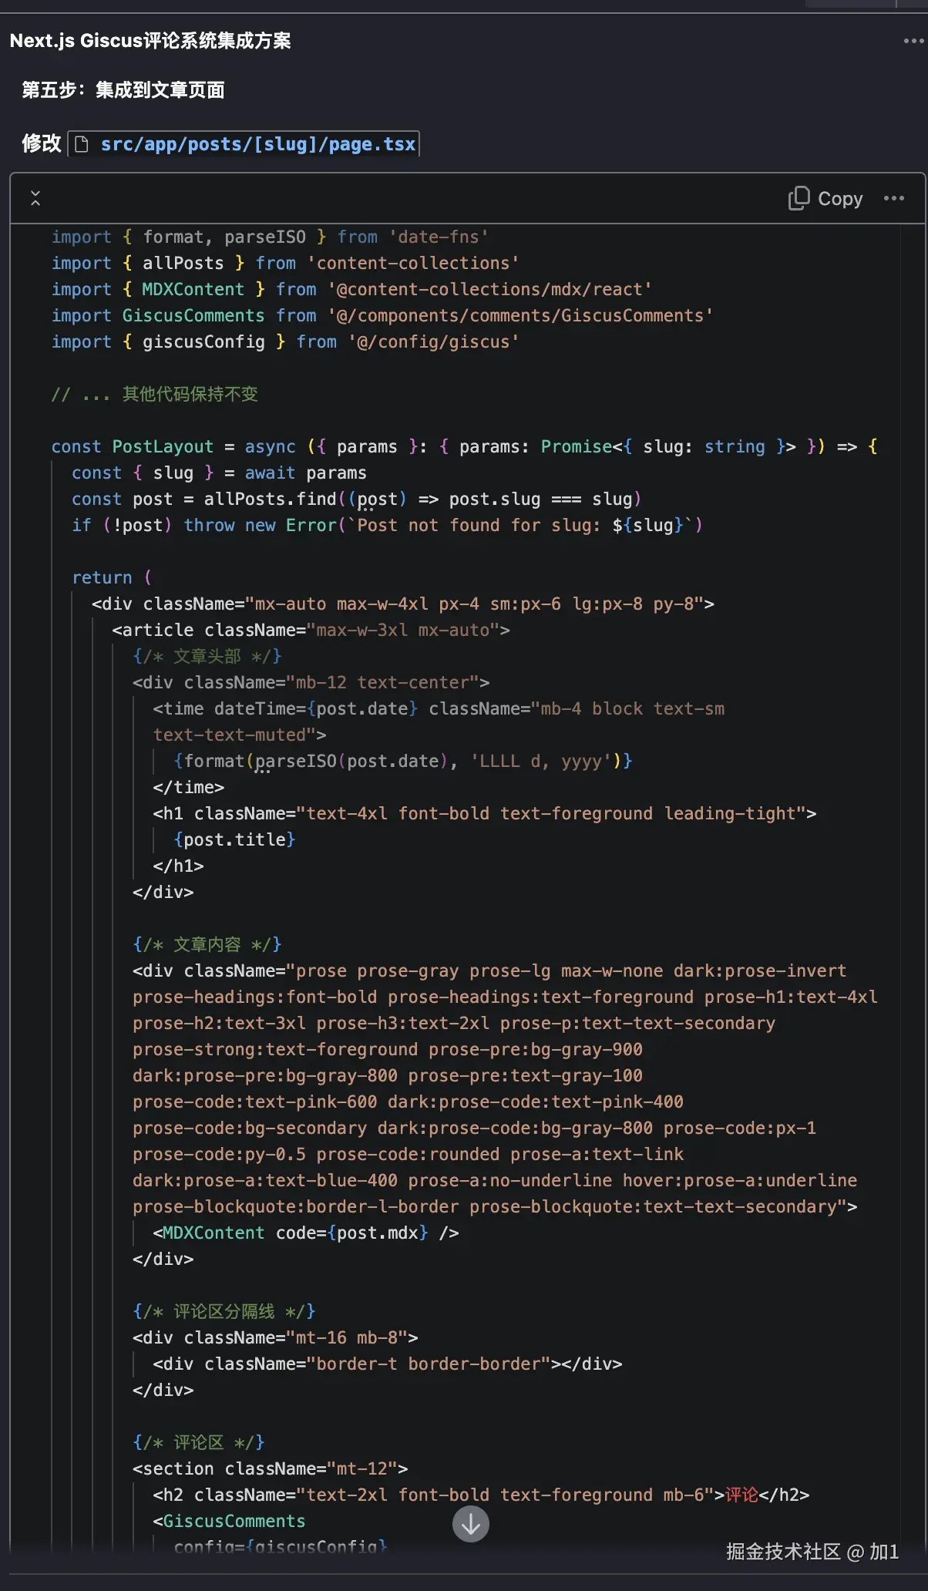Select the Next.js Giscus评论系统集成方案 title

(150, 41)
